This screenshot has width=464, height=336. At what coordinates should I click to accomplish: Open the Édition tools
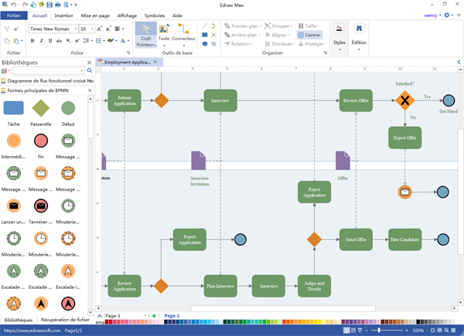pyautogui.click(x=359, y=37)
